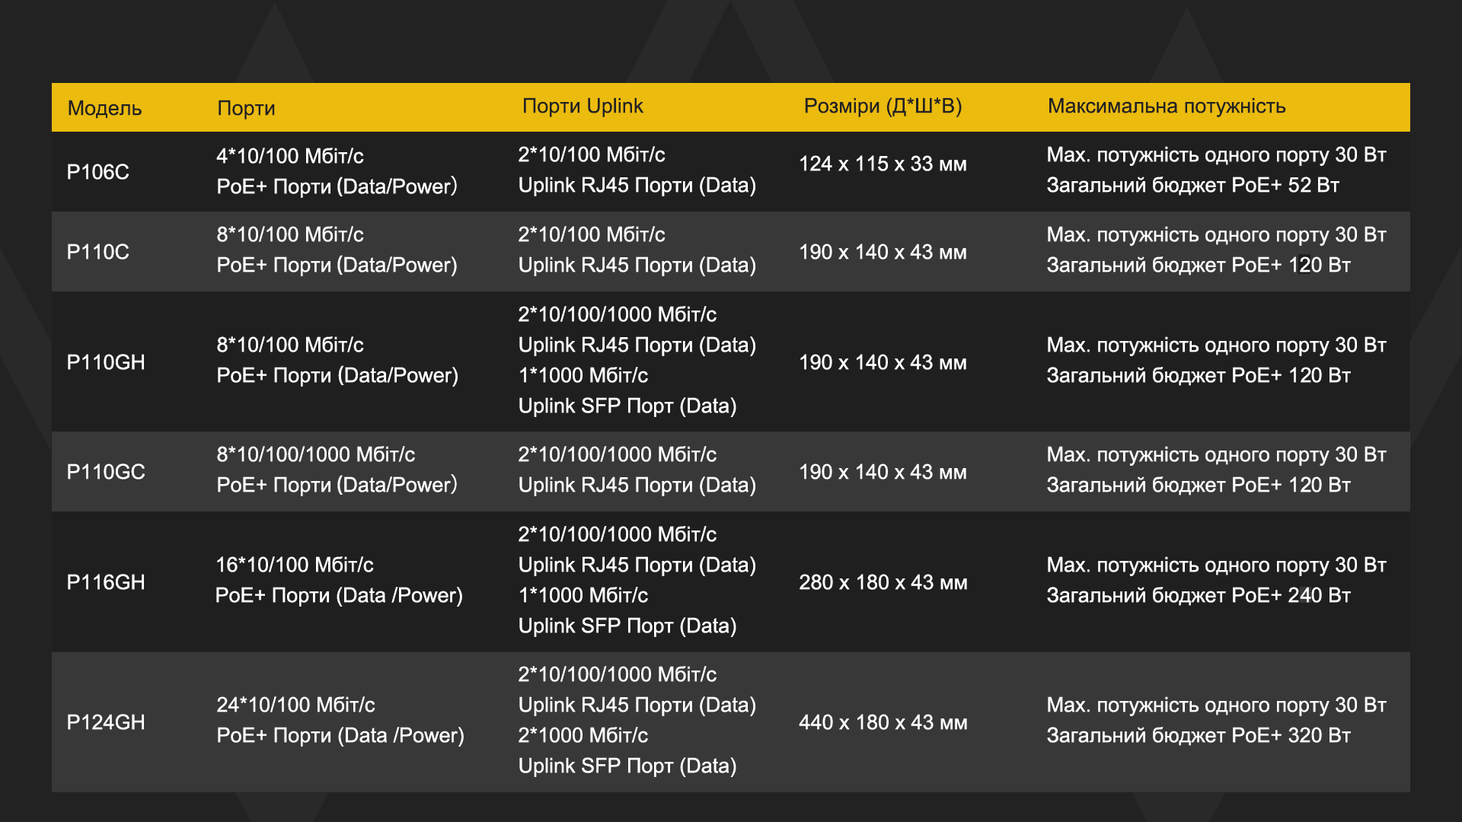
Task: Click P110GC 'Загальний бюджет PoE+ 120 Вт'
Action: click(1199, 485)
